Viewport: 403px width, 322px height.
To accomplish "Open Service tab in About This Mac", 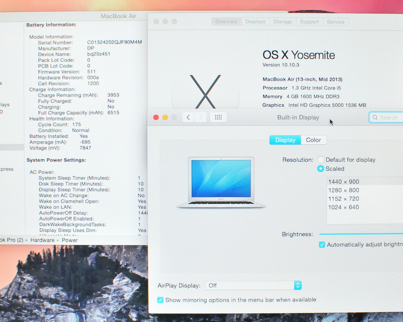I will (x=335, y=21).
